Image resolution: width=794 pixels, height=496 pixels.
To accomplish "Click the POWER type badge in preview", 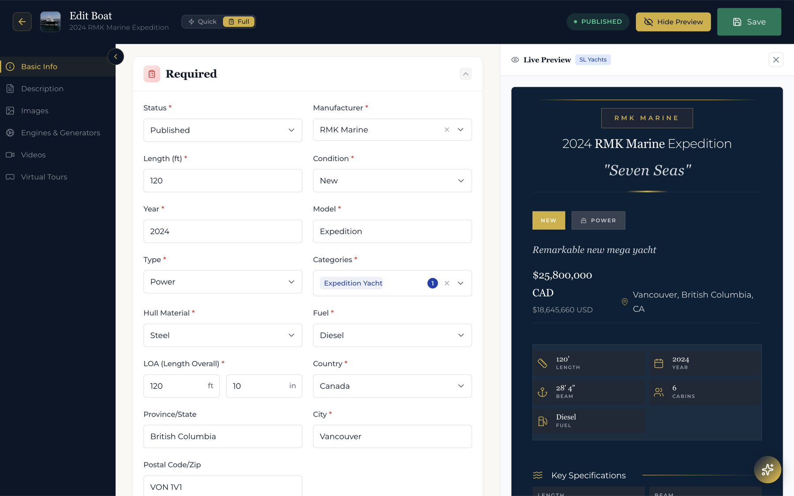I will pos(598,220).
